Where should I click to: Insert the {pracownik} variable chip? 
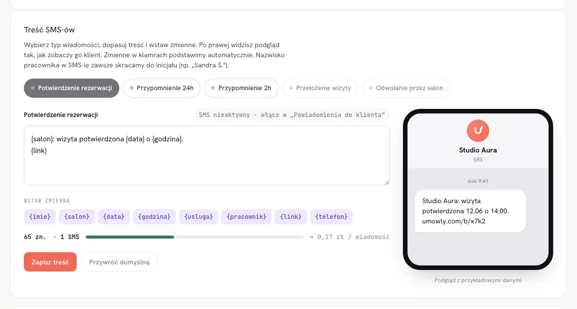pyautogui.click(x=247, y=217)
